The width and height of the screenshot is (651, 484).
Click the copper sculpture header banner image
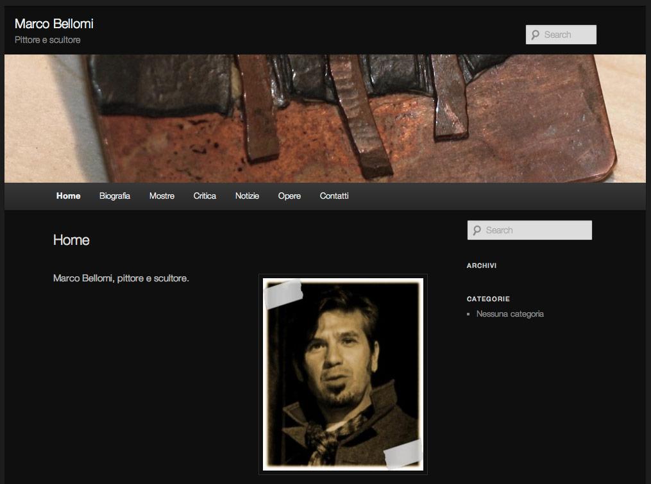click(325, 119)
